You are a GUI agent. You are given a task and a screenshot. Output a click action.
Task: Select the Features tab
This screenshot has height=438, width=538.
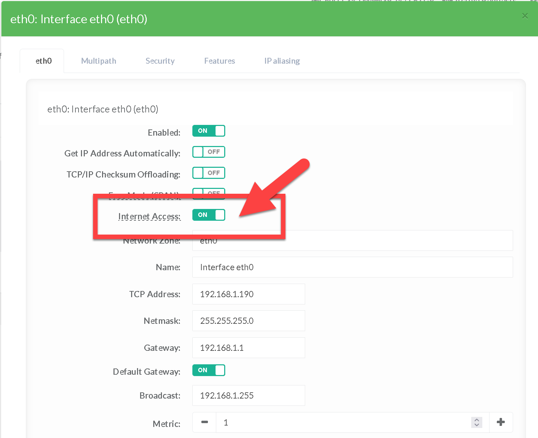219,61
